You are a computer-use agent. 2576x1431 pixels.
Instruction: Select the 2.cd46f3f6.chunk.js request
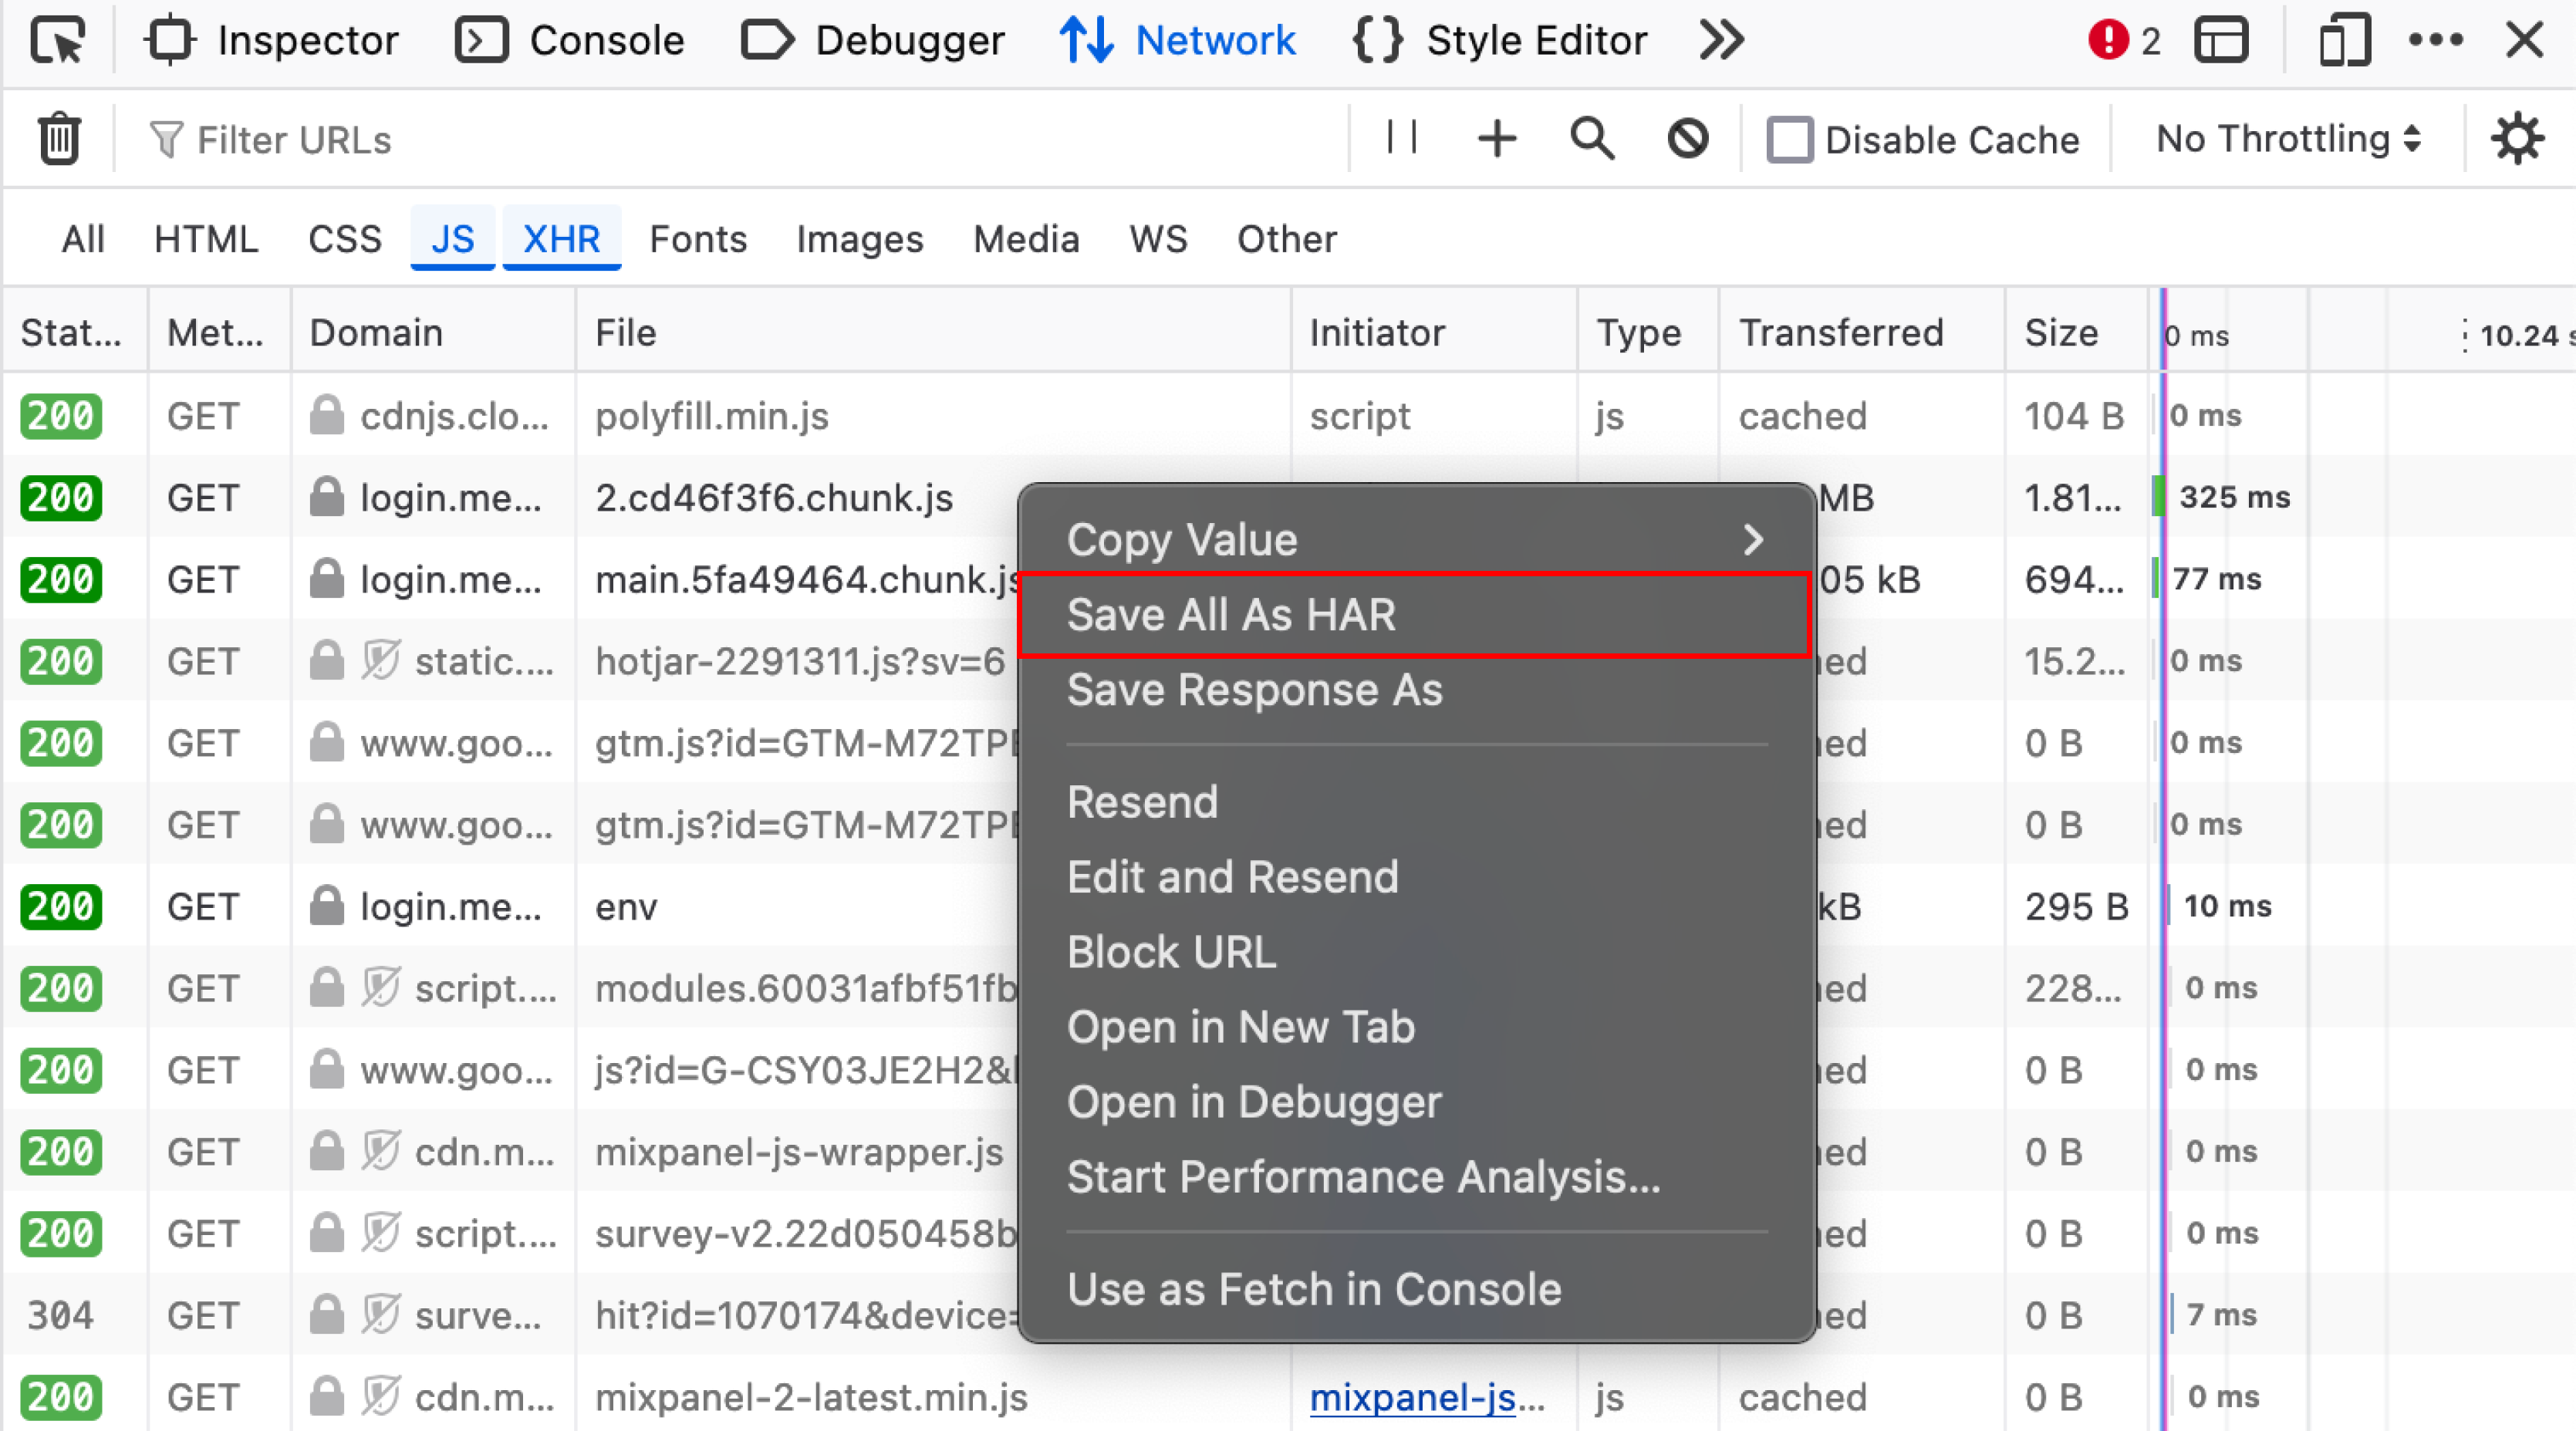tap(774, 498)
